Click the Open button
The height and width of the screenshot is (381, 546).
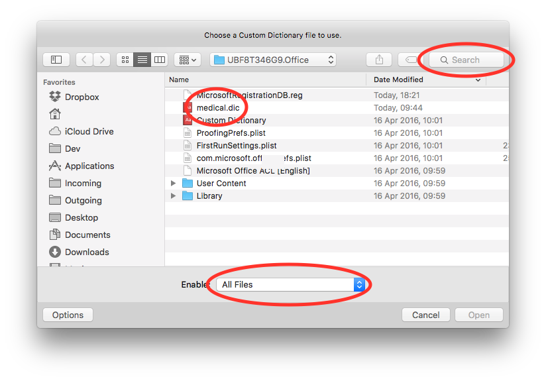pyautogui.click(x=479, y=315)
